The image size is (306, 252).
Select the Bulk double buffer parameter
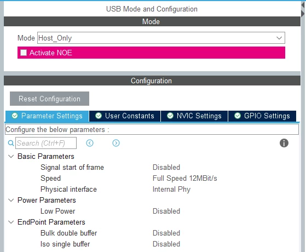pos(68,233)
